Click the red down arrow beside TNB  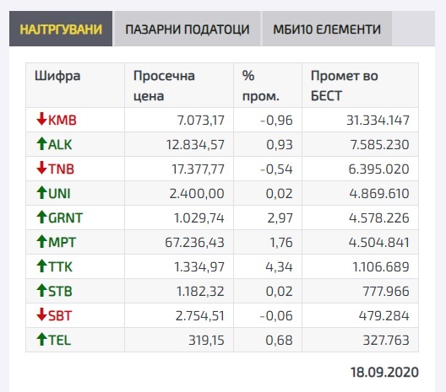tap(41, 168)
